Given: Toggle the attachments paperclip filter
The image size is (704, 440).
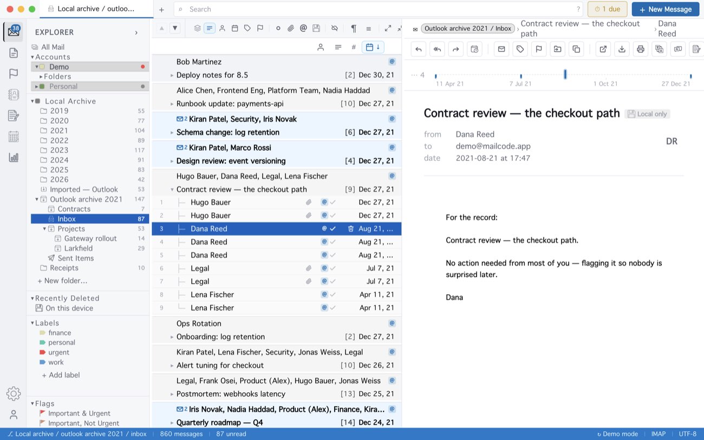Looking at the screenshot, I should [x=291, y=28].
